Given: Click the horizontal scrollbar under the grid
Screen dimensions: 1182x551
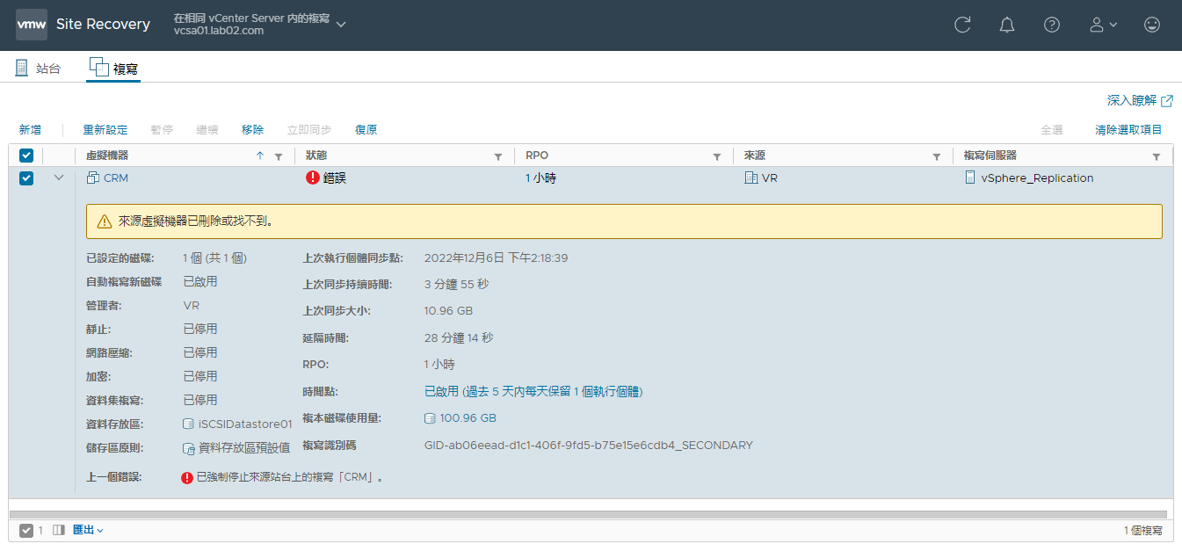Looking at the screenshot, I should [588, 514].
